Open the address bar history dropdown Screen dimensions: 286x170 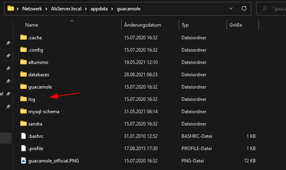(x=231, y=8)
